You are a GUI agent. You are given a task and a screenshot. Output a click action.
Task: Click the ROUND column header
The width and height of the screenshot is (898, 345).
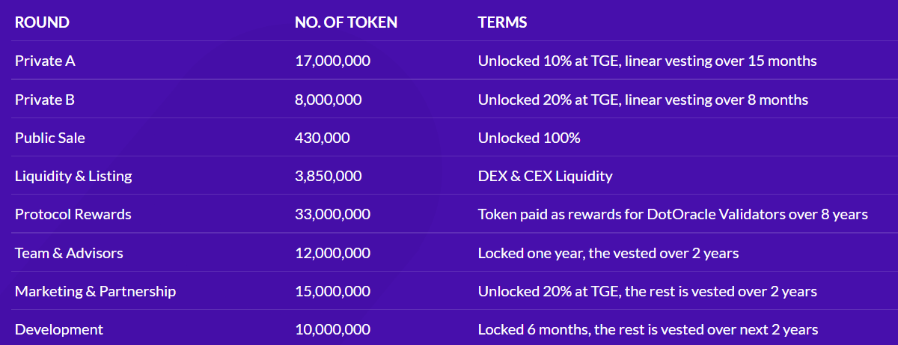pyautogui.click(x=42, y=22)
